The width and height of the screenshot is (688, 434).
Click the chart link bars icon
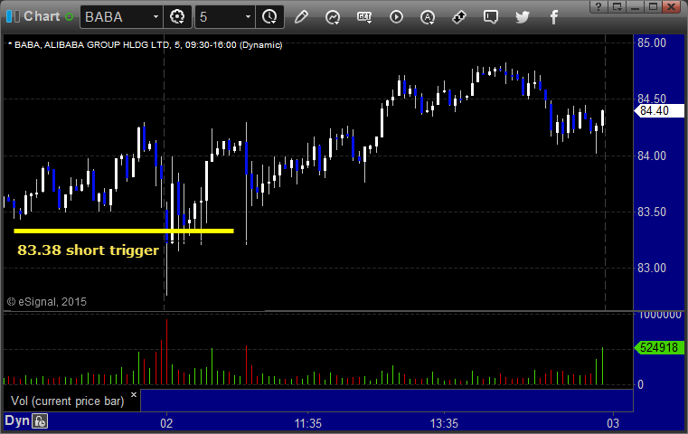[x=13, y=16]
